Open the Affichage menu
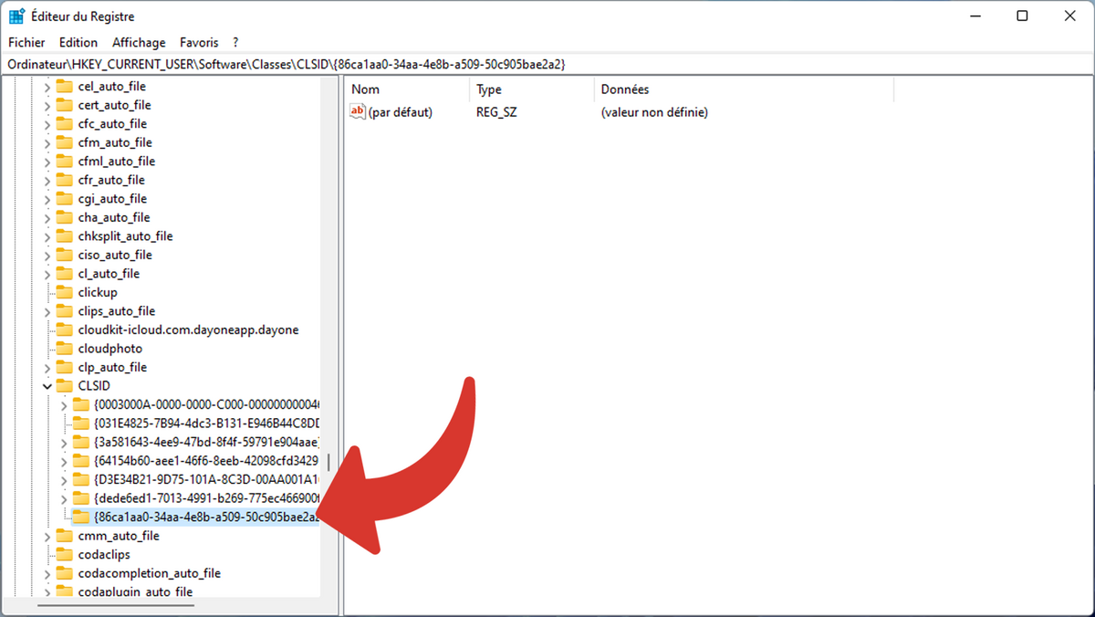This screenshot has width=1095, height=617. 139,42
